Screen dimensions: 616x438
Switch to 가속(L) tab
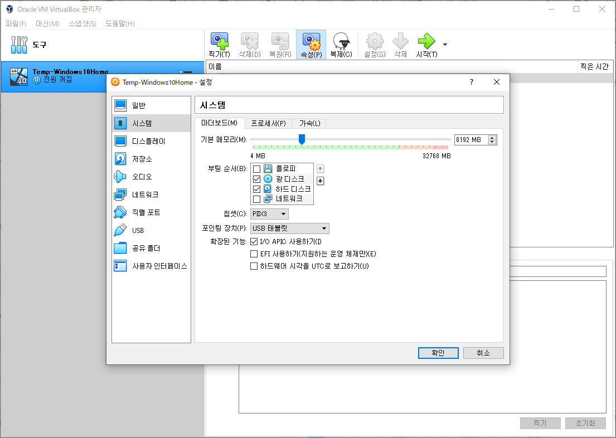[x=309, y=123]
